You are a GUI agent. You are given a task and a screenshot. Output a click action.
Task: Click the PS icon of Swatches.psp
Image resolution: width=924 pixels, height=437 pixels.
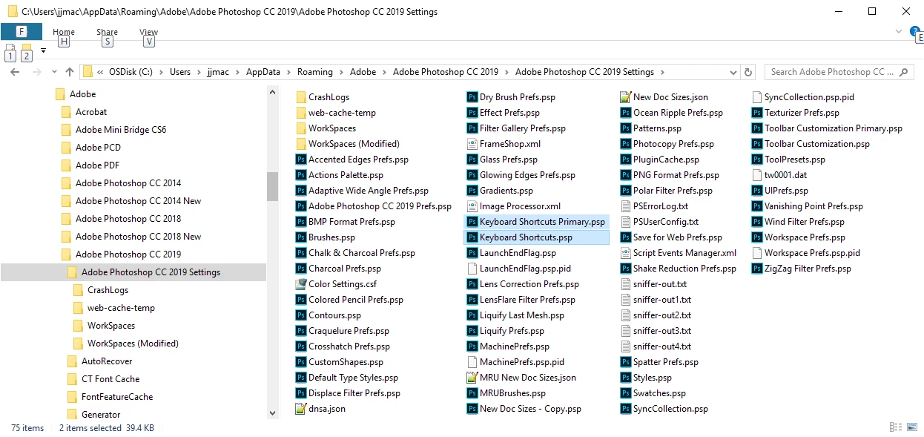pos(626,393)
